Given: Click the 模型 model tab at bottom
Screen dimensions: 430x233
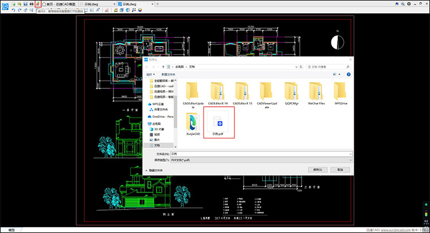Looking at the screenshot, I should pyautogui.click(x=11, y=230).
